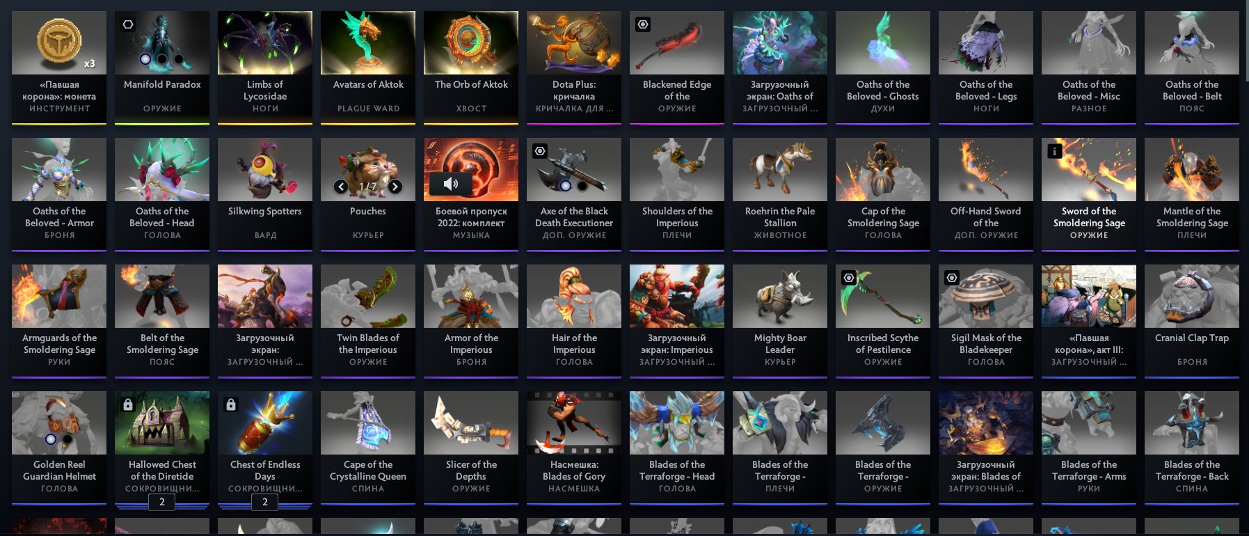
Task: Play the Battle Pass 2022 music pack preview
Action: pyautogui.click(x=451, y=184)
